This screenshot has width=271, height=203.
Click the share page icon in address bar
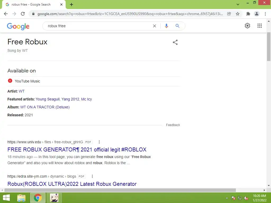(229, 14)
